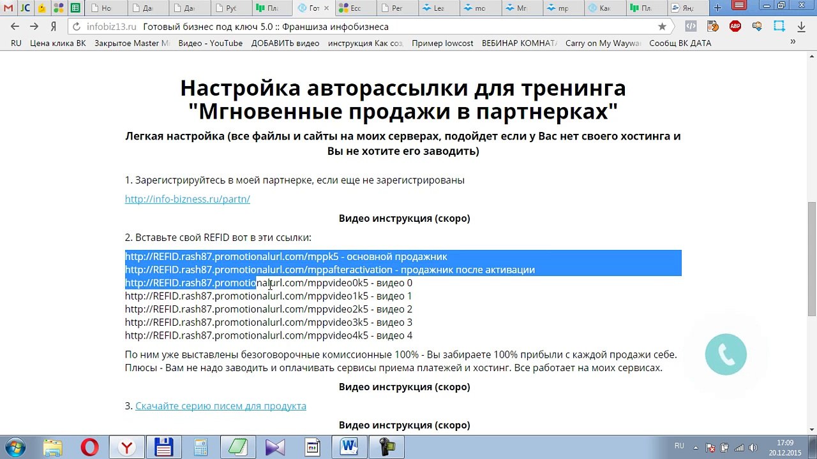The image size is (817, 459).
Task: Reload the infobiz13.ru page
Action: (77, 27)
